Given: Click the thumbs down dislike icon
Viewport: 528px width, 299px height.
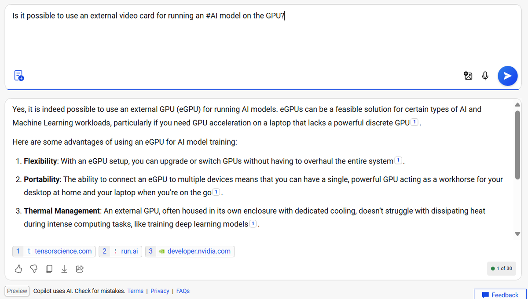Looking at the screenshot, I should (34, 268).
